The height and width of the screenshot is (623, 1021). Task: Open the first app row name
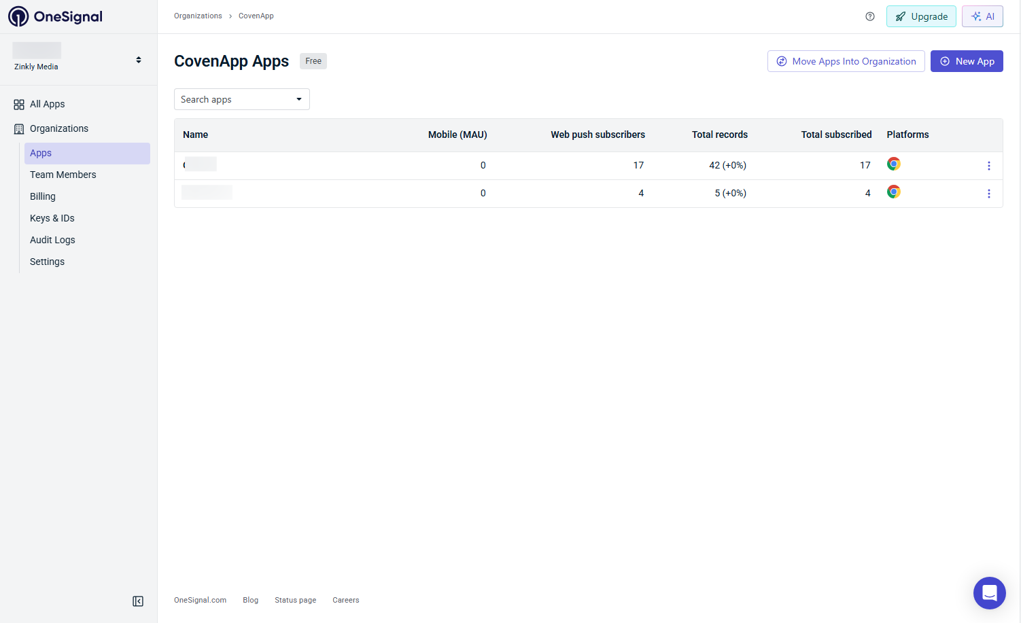click(200, 164)
